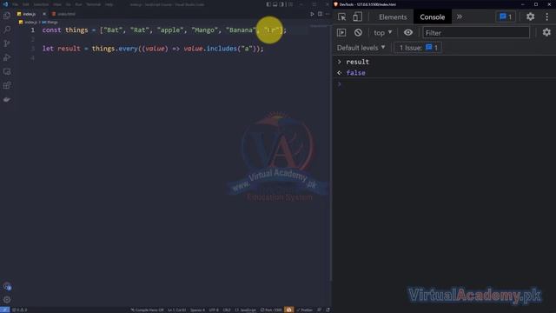The width and height of the screenshot is (556, 313).
Task: Open the Search view in activity bar
Action: pyautogui.click(x=7, y=30)
